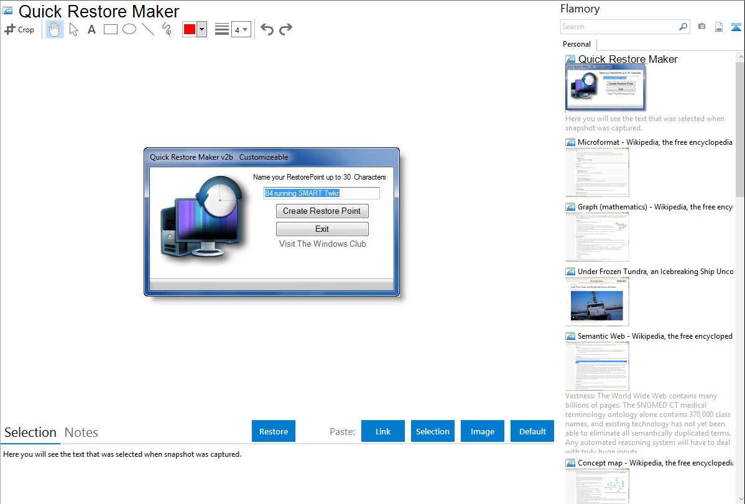Open the Personal tab
The width and height of the screenshot is (745, 504).
576,44
